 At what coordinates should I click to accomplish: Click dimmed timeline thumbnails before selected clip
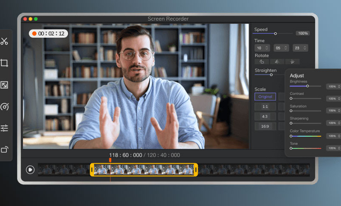click(64, 169)
